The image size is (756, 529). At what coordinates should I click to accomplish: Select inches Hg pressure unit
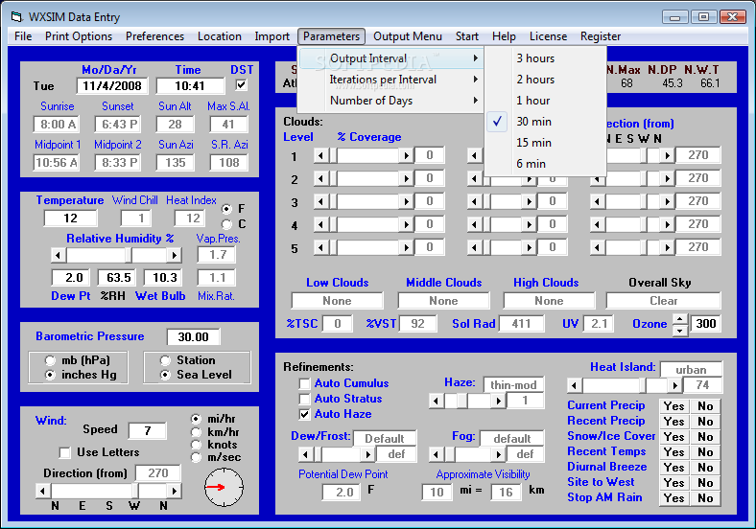click(x=50, y=375)
